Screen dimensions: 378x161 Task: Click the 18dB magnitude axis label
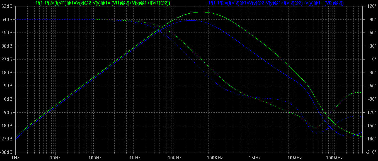click(x=8, y=73)
